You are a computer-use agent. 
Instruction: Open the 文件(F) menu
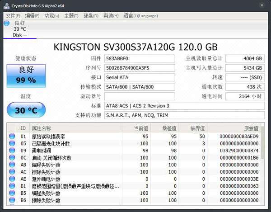13,16
